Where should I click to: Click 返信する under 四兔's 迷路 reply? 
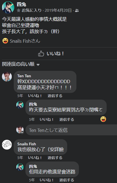pos(67,180)
